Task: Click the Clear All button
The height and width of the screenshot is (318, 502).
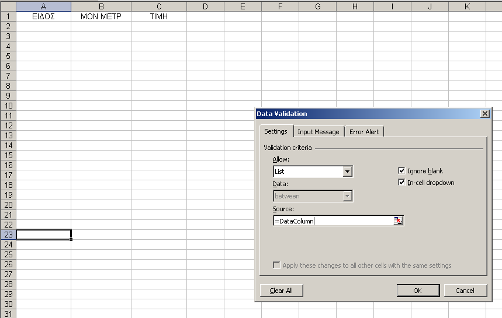Action: point(281,291)
